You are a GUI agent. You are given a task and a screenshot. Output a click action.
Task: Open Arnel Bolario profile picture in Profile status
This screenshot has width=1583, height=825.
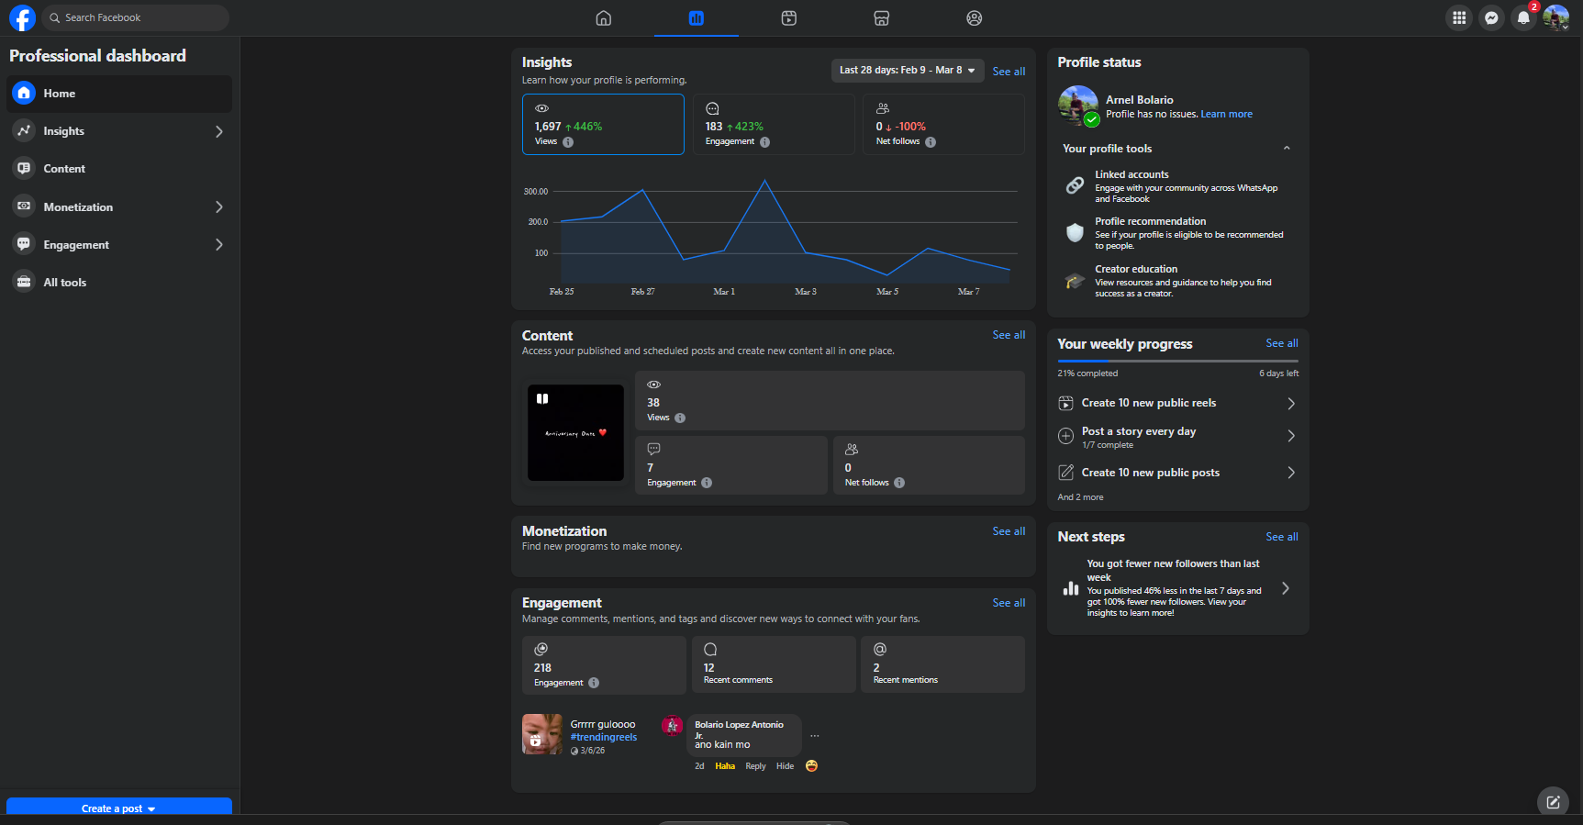[1078, 106]
